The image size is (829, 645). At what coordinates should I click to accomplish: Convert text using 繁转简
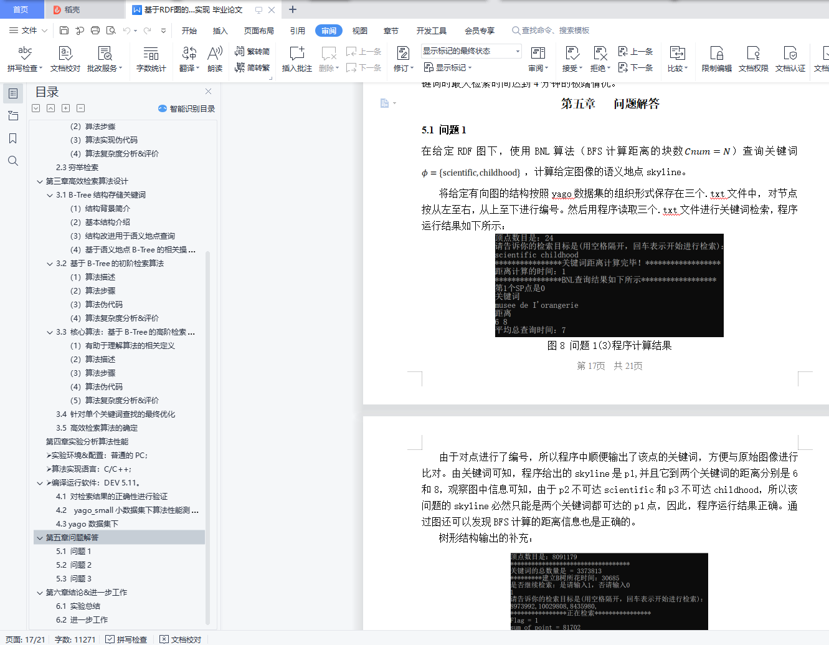point(252,51)
